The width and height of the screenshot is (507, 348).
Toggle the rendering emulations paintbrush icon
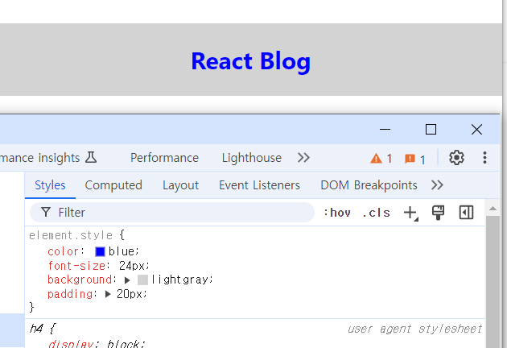point(438,213)
